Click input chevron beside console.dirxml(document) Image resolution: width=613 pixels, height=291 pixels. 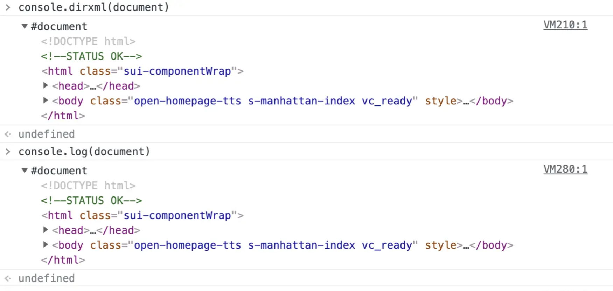8,7
